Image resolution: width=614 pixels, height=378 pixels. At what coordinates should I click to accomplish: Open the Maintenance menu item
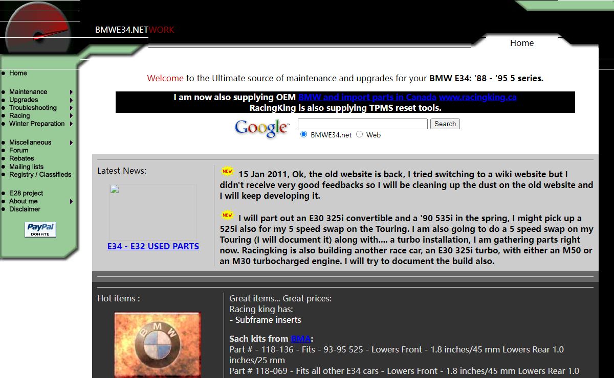28,92
